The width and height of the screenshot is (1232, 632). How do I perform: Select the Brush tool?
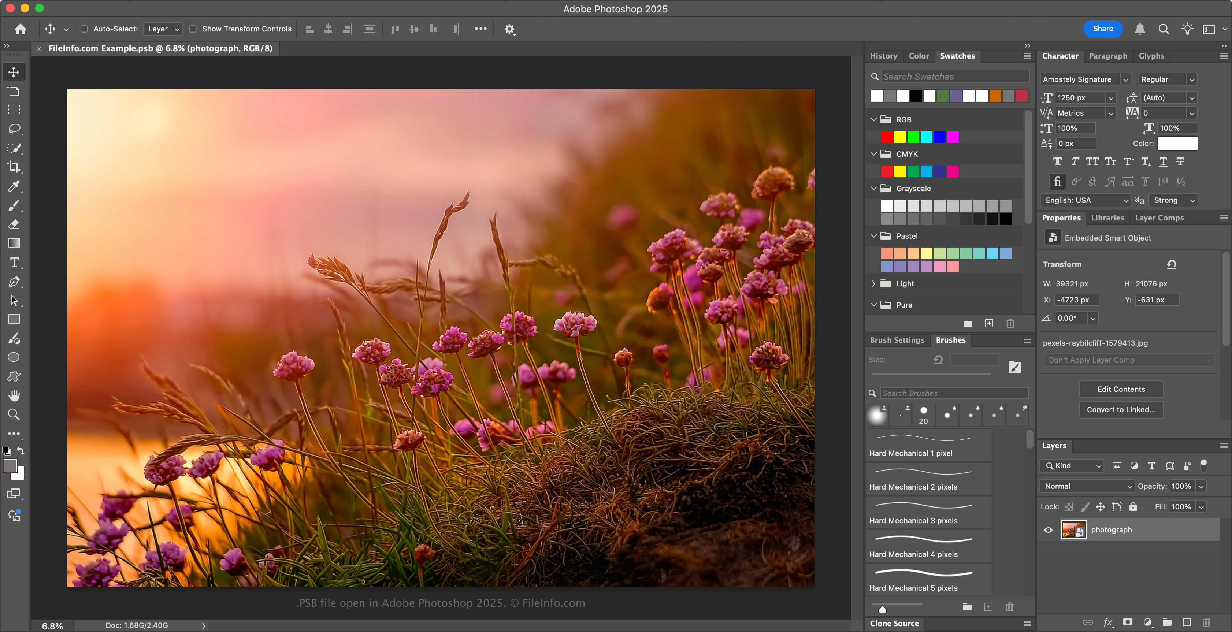pos(14,205)
